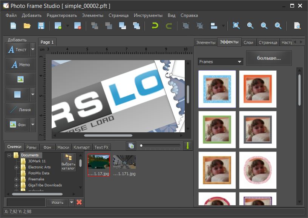Open the Клипарт tab
The height and width of the screenshot is (218, 308).
81,147
